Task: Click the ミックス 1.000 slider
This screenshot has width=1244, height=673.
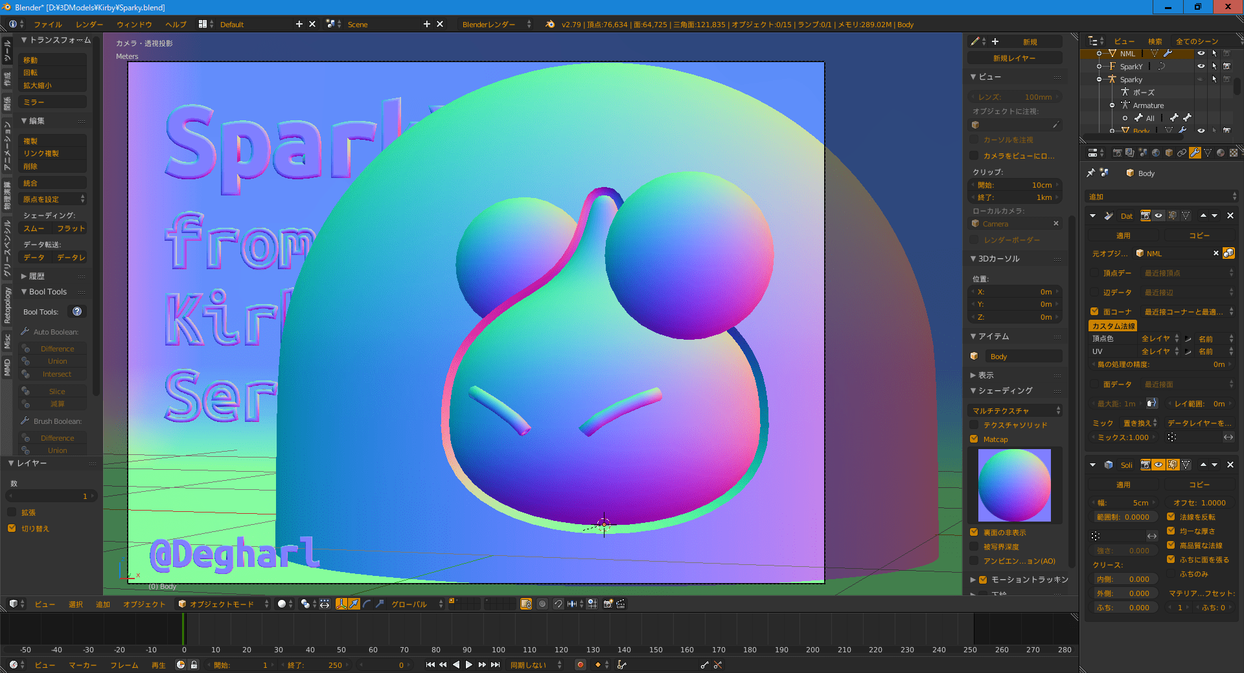Action: tap(1123, 437)
